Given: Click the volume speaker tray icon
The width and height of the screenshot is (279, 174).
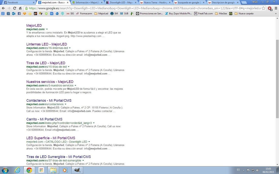Looking at the screenshot, I should tap(258, 170).
